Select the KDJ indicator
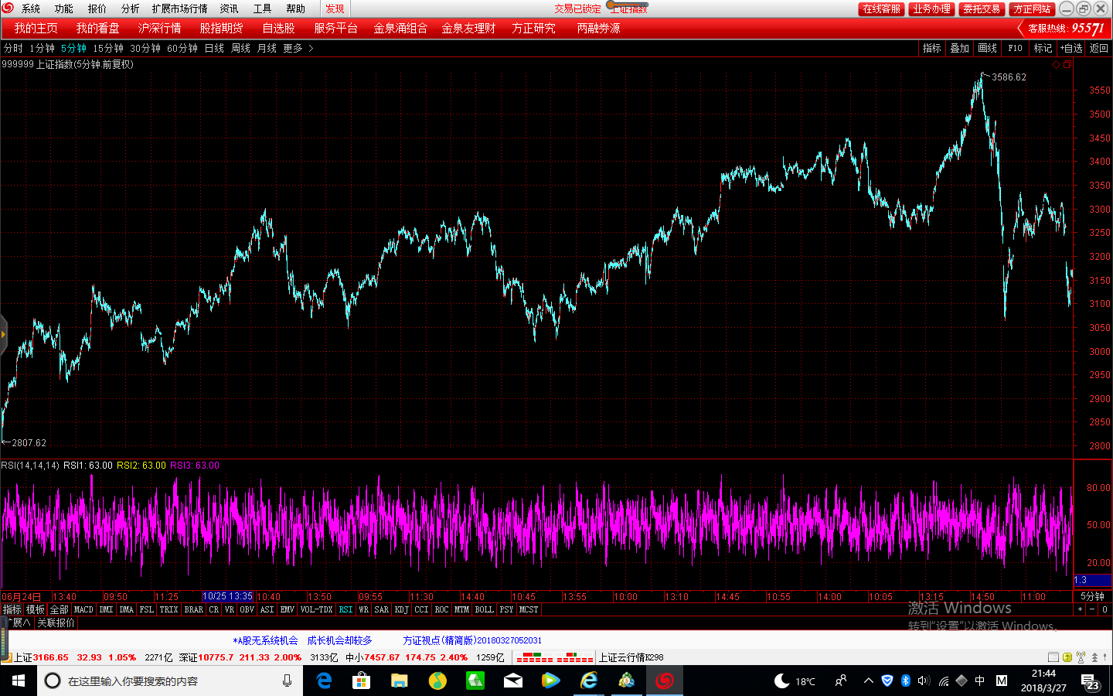 (x=401, y=609)
